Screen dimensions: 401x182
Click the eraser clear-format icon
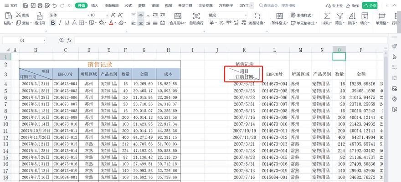(121, 23)
